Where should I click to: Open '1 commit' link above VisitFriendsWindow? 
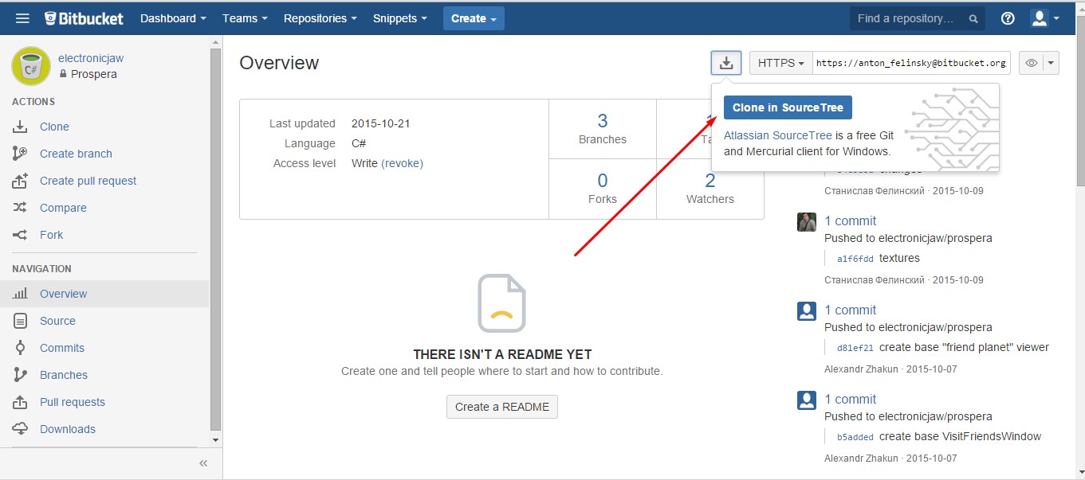pyautogui.click(x=850, y=400)
